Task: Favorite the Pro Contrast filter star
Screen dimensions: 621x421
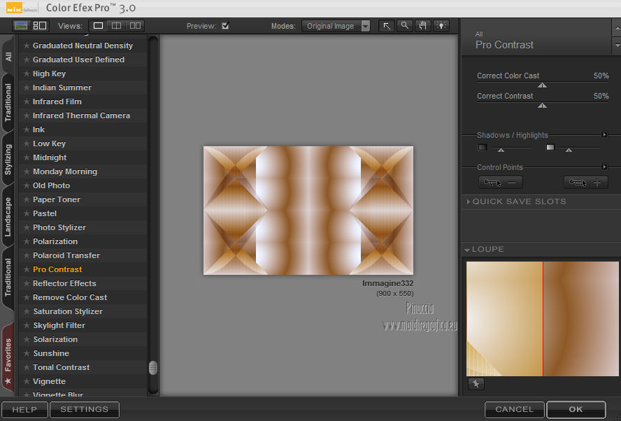Action: click(x=27, y=269)
